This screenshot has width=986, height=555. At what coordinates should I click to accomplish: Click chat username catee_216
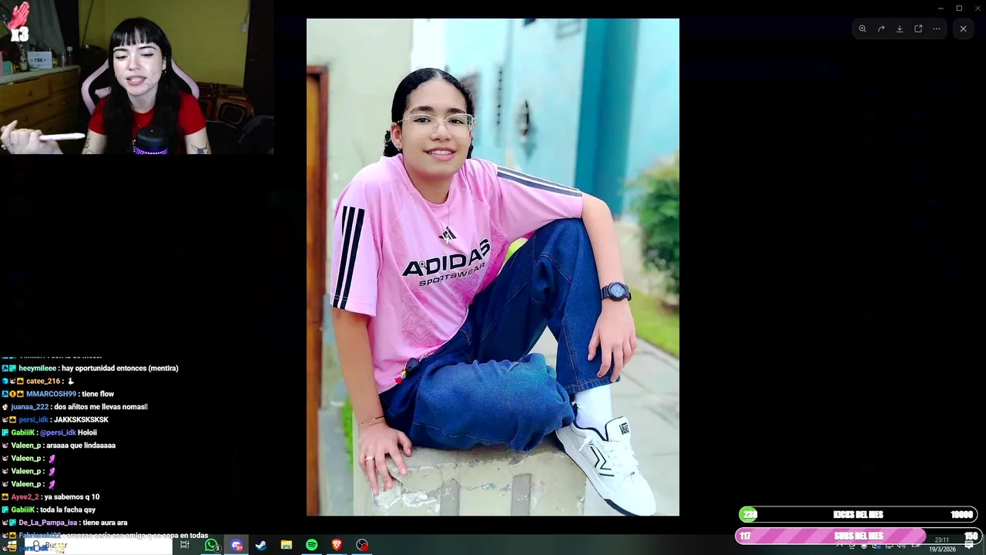pyautogui.click(x=43, y=382)
